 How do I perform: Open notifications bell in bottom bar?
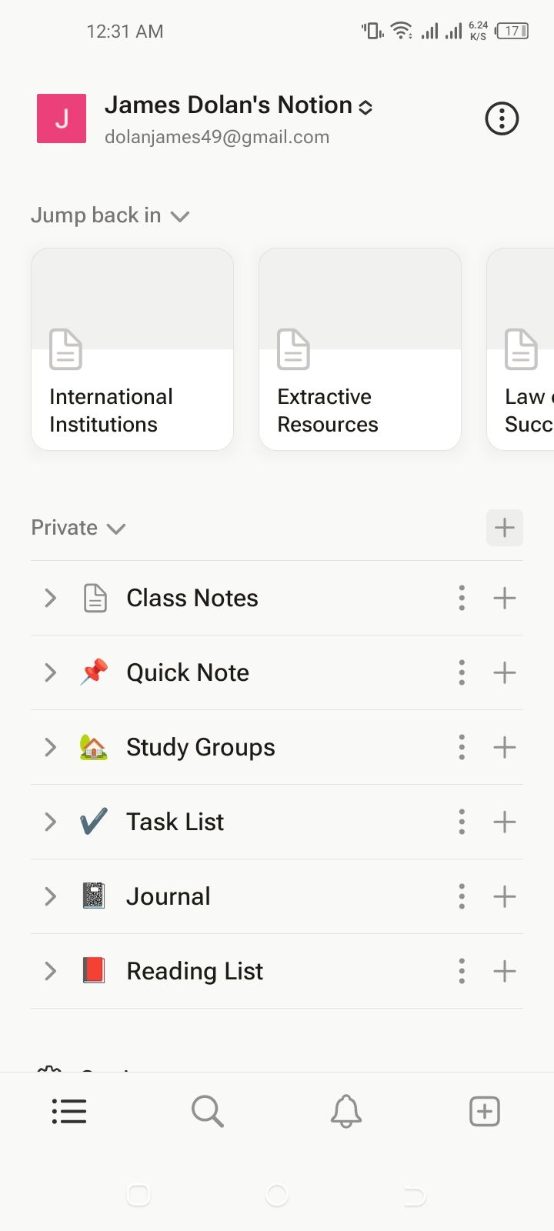click(346, 1112)
